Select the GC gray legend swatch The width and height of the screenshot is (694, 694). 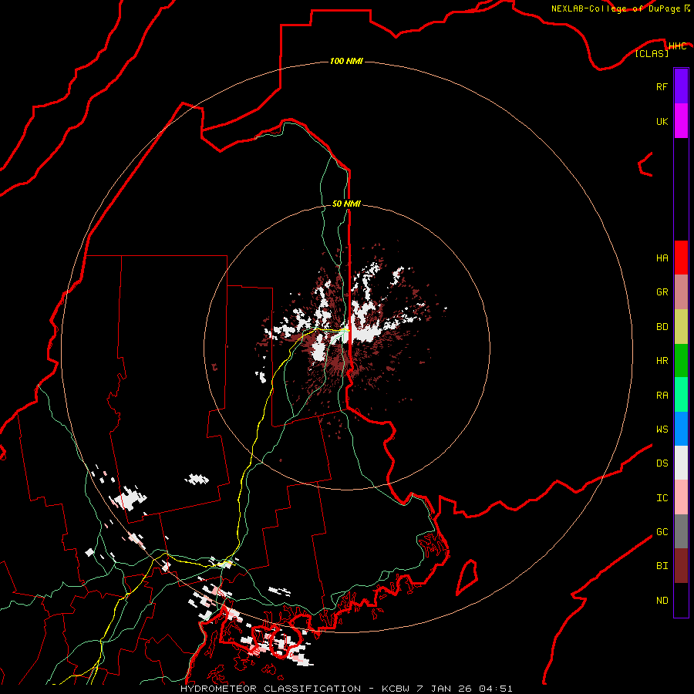(x=681, y=531)
